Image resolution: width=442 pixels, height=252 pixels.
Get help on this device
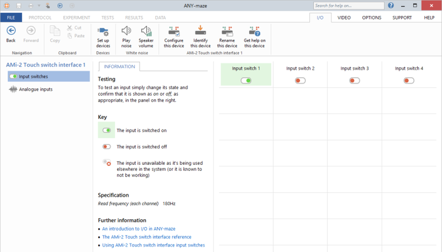254,37
